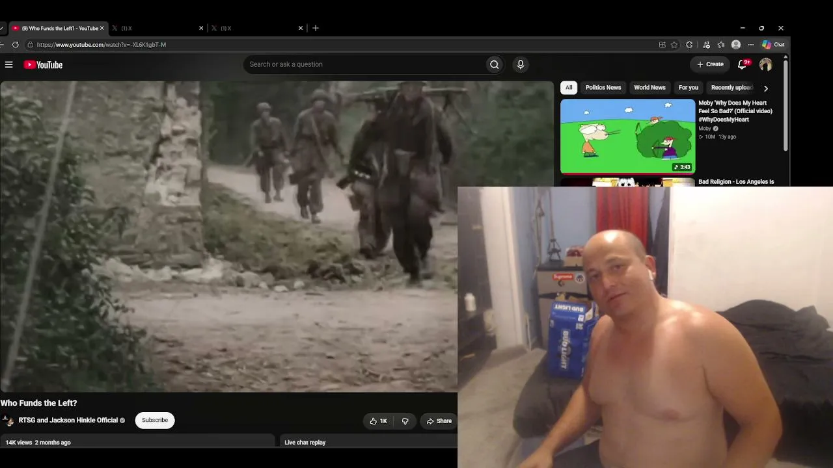This screenshot has width=833, height=468.
Task: Select the World News chip
Action: click(649, 88)
